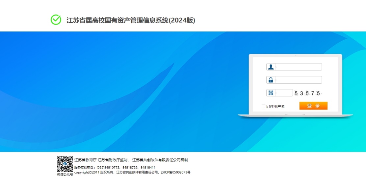366x184 pixels.
Task: Click the verification code icon
Action: (x=271, y=93)
